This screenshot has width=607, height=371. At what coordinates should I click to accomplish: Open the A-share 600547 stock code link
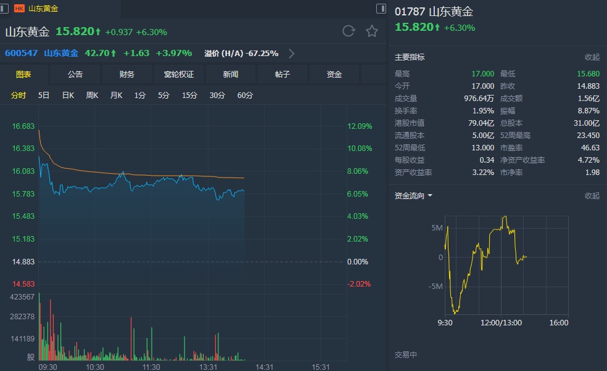(22, 53)
